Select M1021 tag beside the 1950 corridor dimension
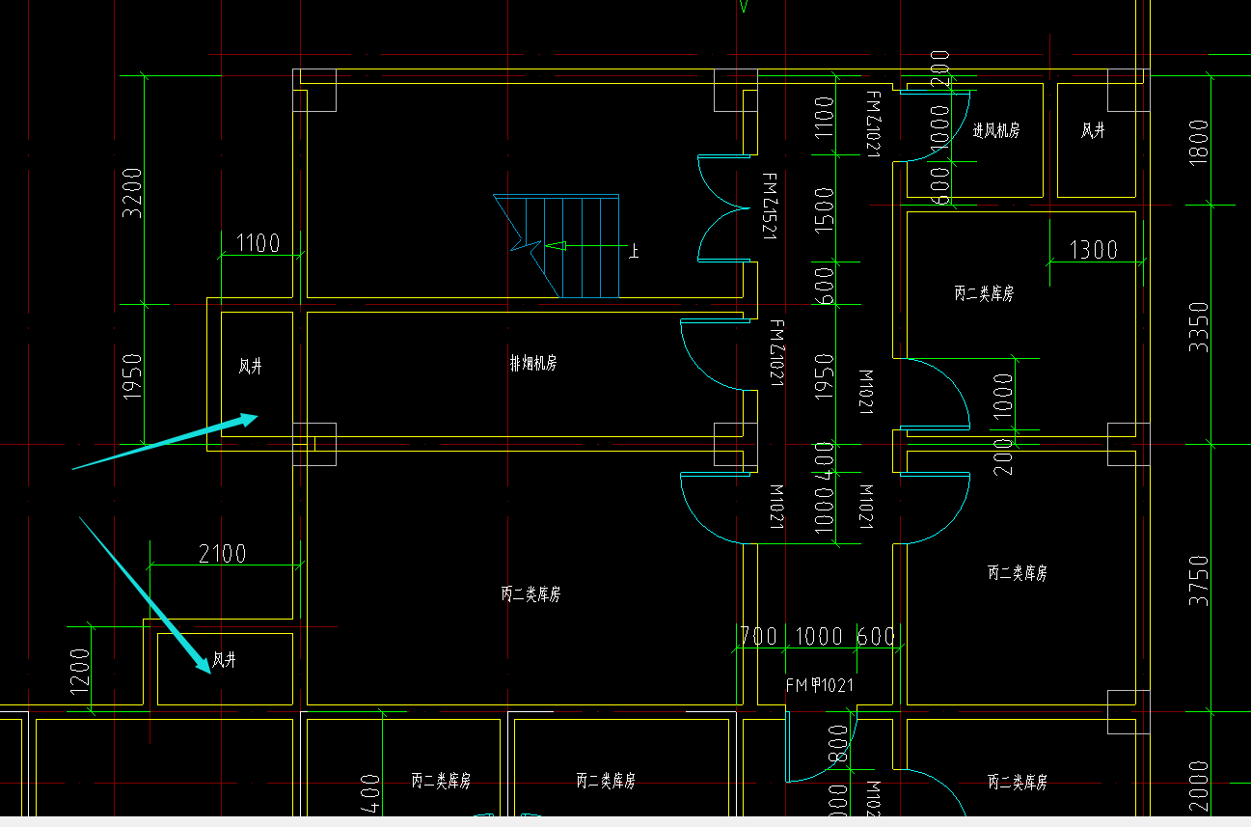This screenshot has height=827, width=1251. click(x=865, y=392)
